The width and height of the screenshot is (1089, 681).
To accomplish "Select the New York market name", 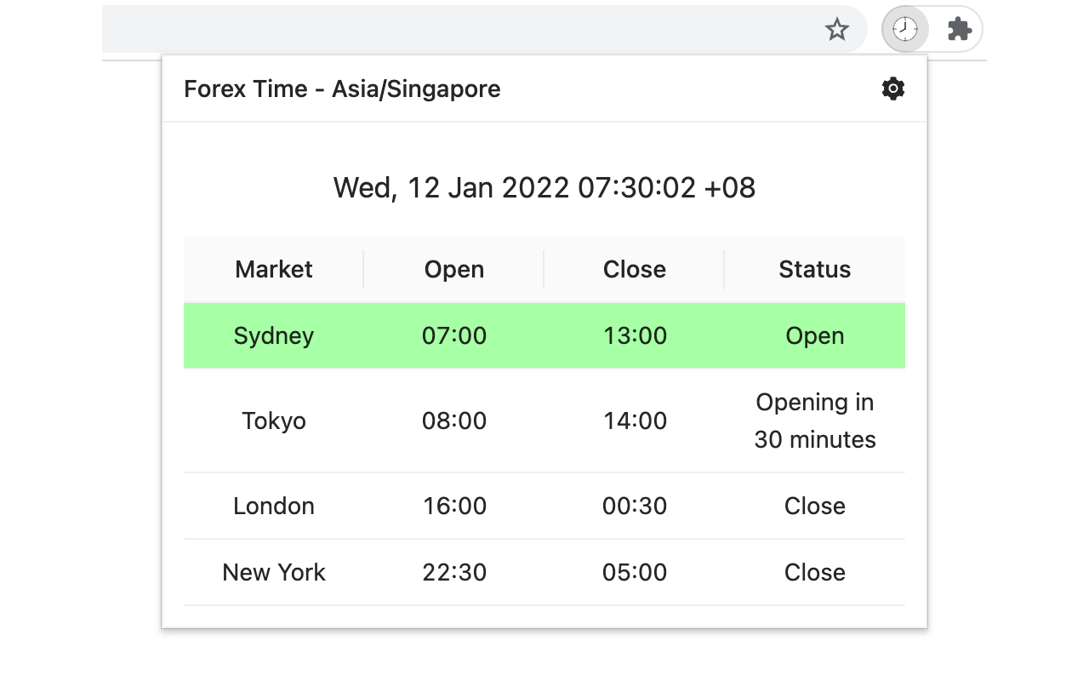I will click(x=274, y=572).
